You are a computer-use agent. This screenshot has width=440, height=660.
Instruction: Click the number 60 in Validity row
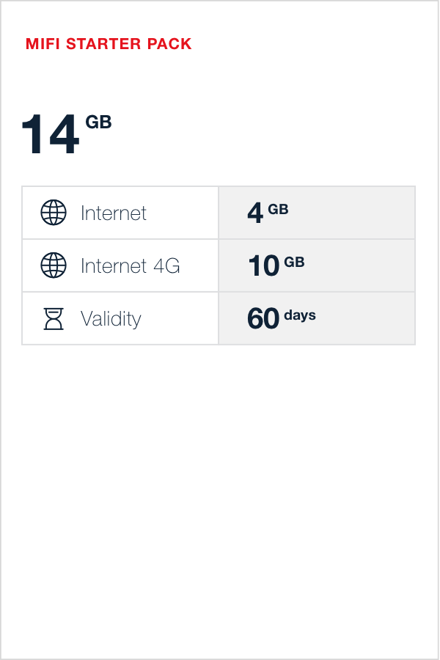point(263,319)
